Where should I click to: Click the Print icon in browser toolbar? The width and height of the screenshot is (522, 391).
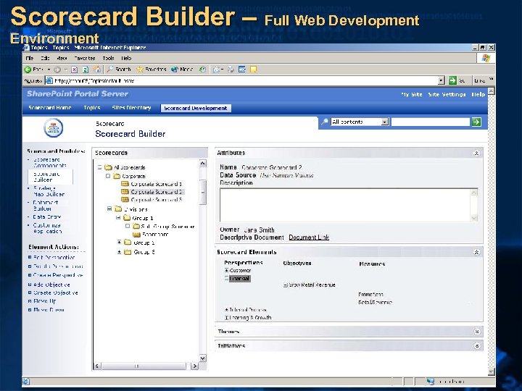pos(231,70)
